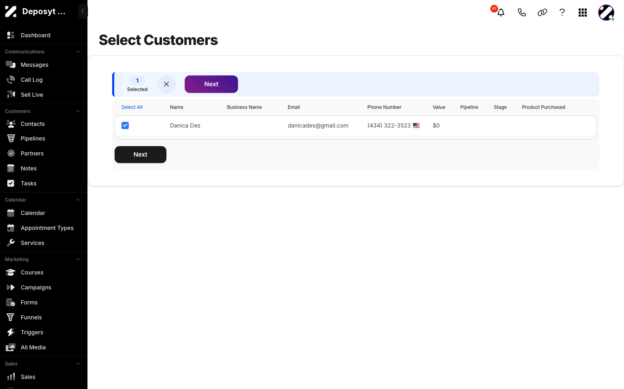Viewport: 624px width, 389px height.
Task: Open Funnels in the sidebar
Action: coord(31,317)
